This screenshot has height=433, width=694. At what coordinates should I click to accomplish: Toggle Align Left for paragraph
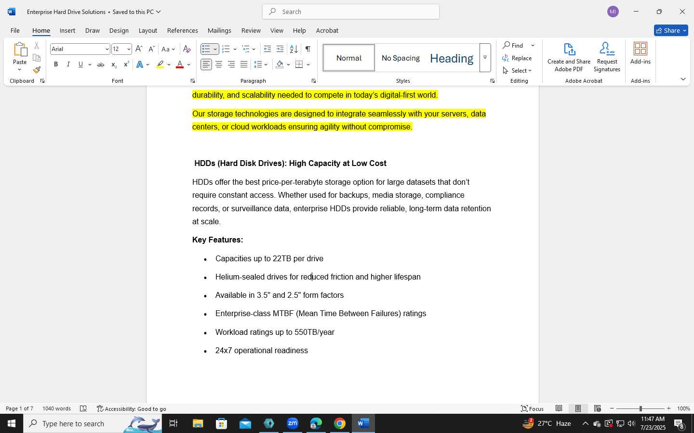[206, 64]
